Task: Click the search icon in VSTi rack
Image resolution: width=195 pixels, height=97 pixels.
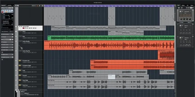Action: click(x=182, y=8)
